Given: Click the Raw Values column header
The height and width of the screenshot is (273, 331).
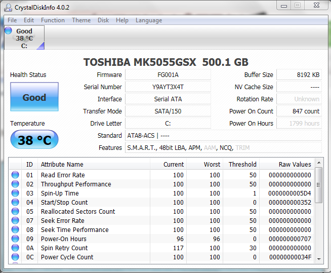Looking at the screenshot, I should [x=287, y=165].
